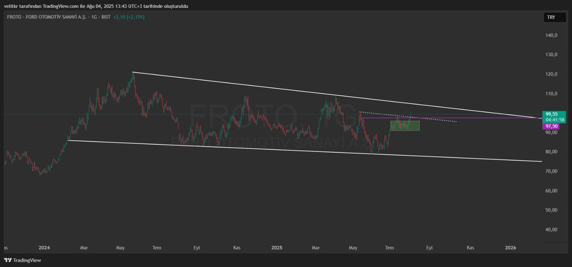
Task: Click the 2025 year label on time axis
Action: tap(277, 247)
